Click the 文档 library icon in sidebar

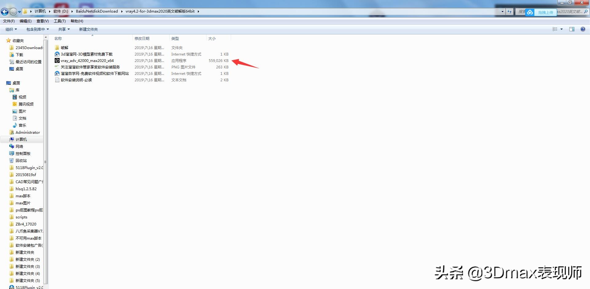coord(15,118)
